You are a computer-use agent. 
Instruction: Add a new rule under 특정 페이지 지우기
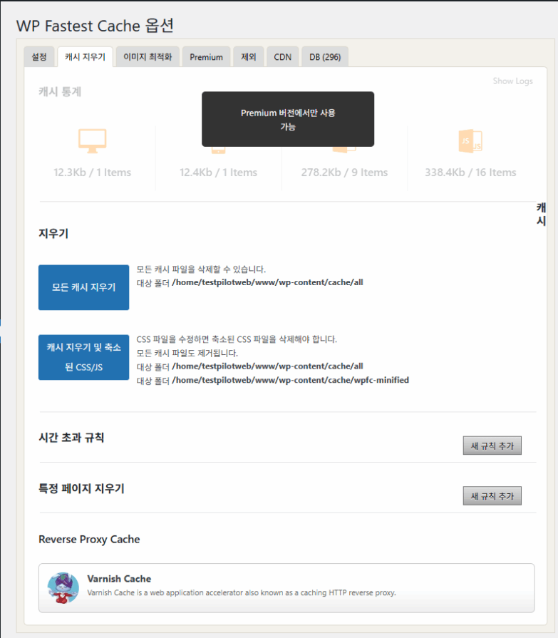(x=492, y=496)
